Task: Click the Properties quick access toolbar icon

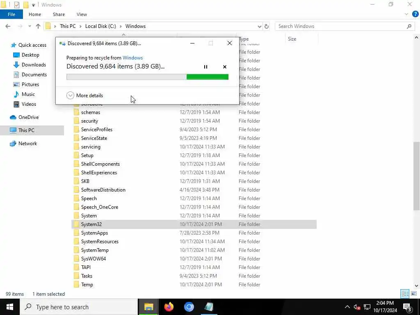Action: [x=16, y=5]
